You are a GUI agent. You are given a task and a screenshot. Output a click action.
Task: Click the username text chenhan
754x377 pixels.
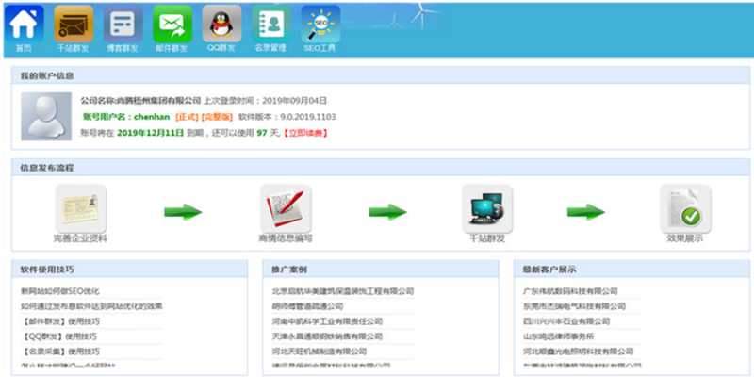click(x=152, y=117)
